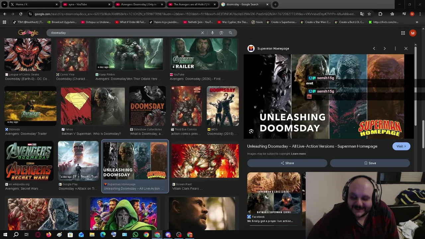Open the Apps grid icon on bookmarks bar

click(x=4, y=22)
